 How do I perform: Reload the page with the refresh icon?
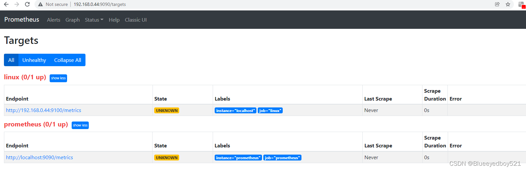tap(27, 4)
